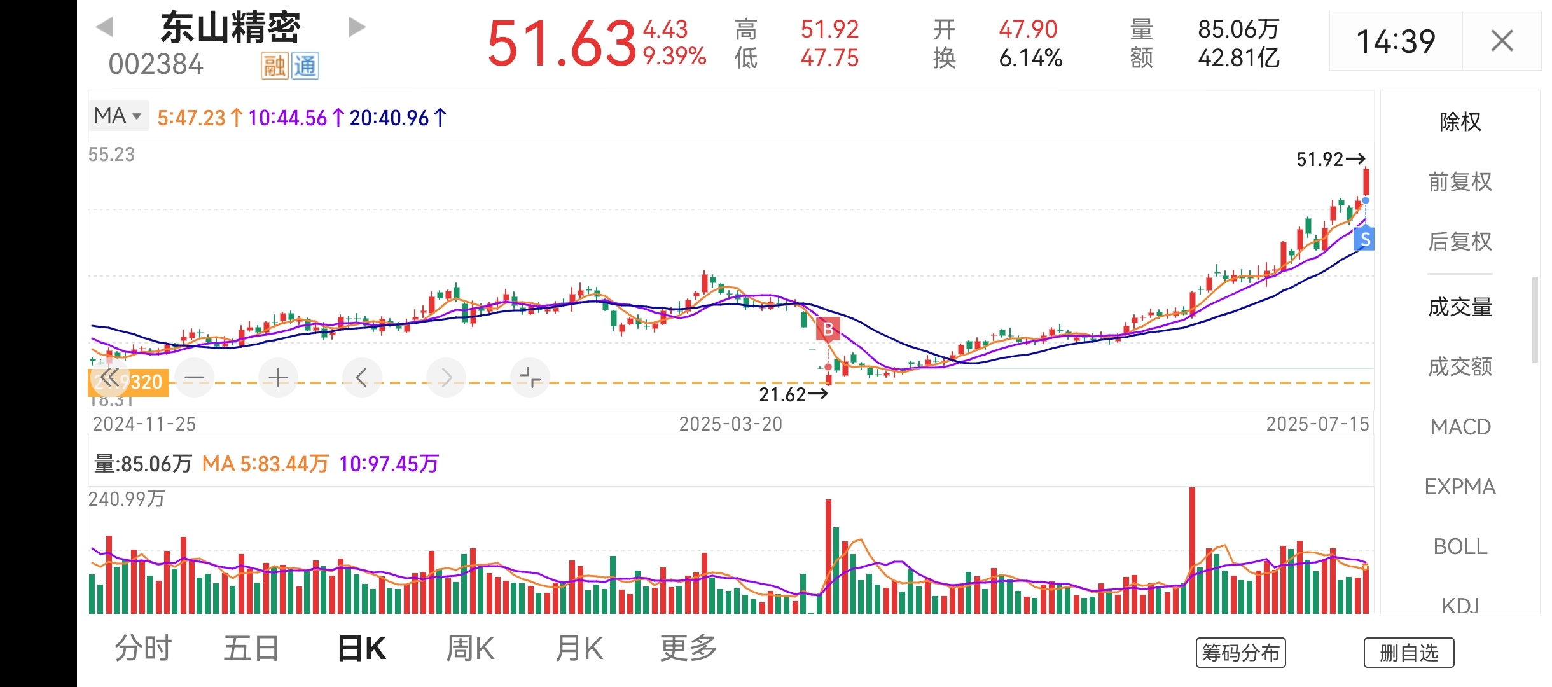The height and width of the screenshot is (687, 1552).
Task: Click the 240.99万 volume axis label
Action: [127, 499]
